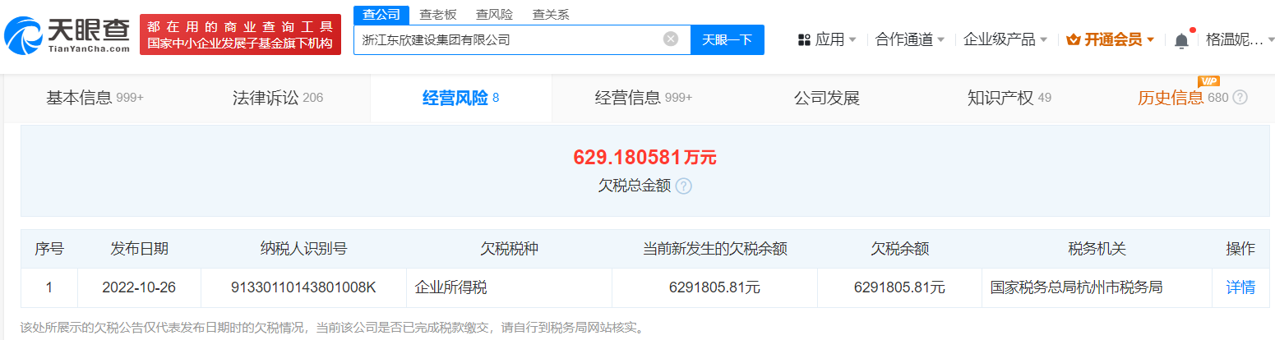Switch to the 知识产权 tab
1275x340 pixels.
click(x=1009, y=99)
